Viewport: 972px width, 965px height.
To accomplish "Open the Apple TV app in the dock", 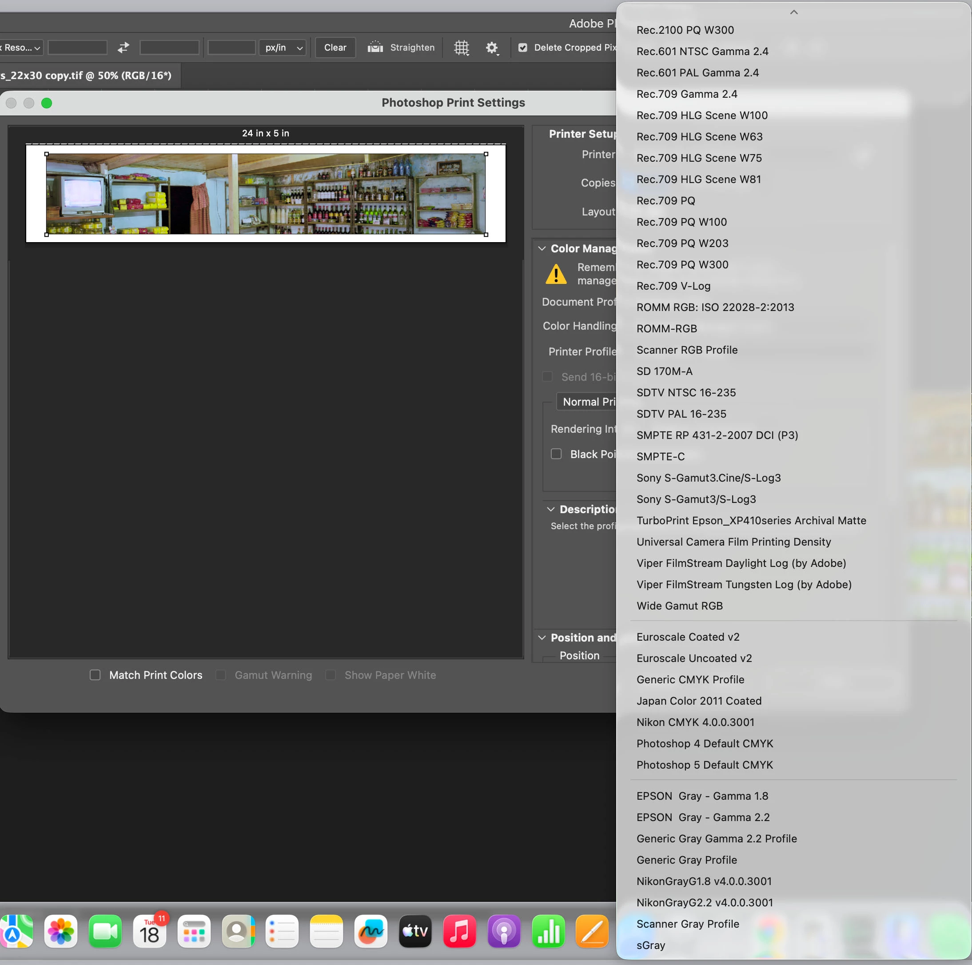I will [x=415, y=931].
